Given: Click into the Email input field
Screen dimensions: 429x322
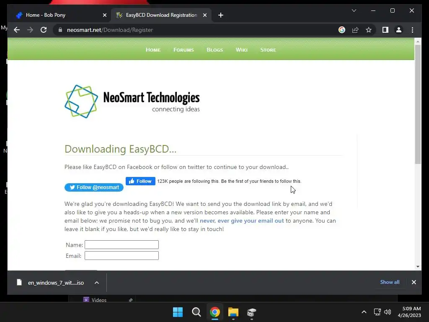Looking at the screenshot, I should click(x=121, y=255).
